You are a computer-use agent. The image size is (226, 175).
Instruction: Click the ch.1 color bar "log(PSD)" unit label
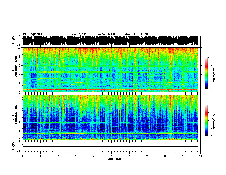click(x=213, y=75)
